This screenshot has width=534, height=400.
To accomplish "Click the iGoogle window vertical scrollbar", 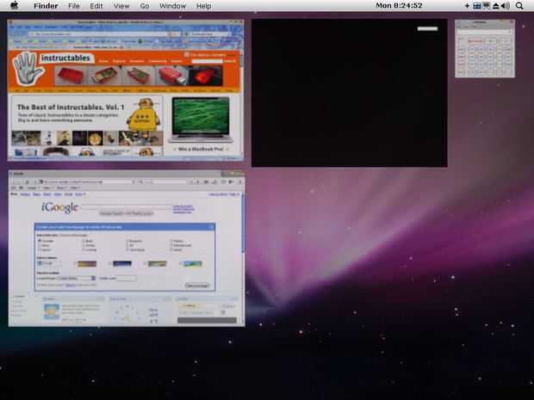I will point(243,223).
